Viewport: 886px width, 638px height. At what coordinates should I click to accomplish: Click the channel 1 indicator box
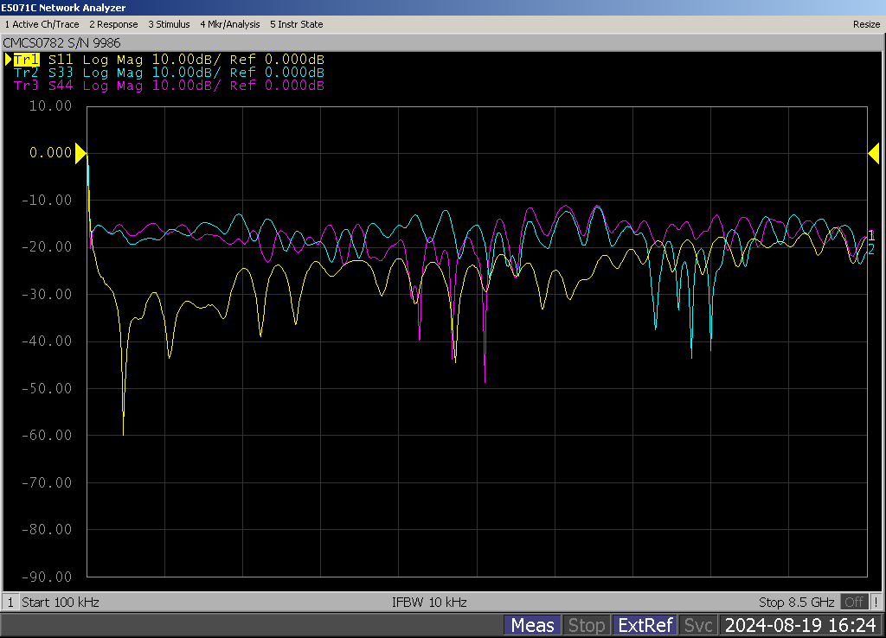coord(10,602)
